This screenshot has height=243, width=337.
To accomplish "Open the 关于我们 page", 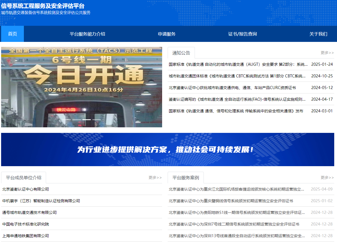I will point(318,34).
